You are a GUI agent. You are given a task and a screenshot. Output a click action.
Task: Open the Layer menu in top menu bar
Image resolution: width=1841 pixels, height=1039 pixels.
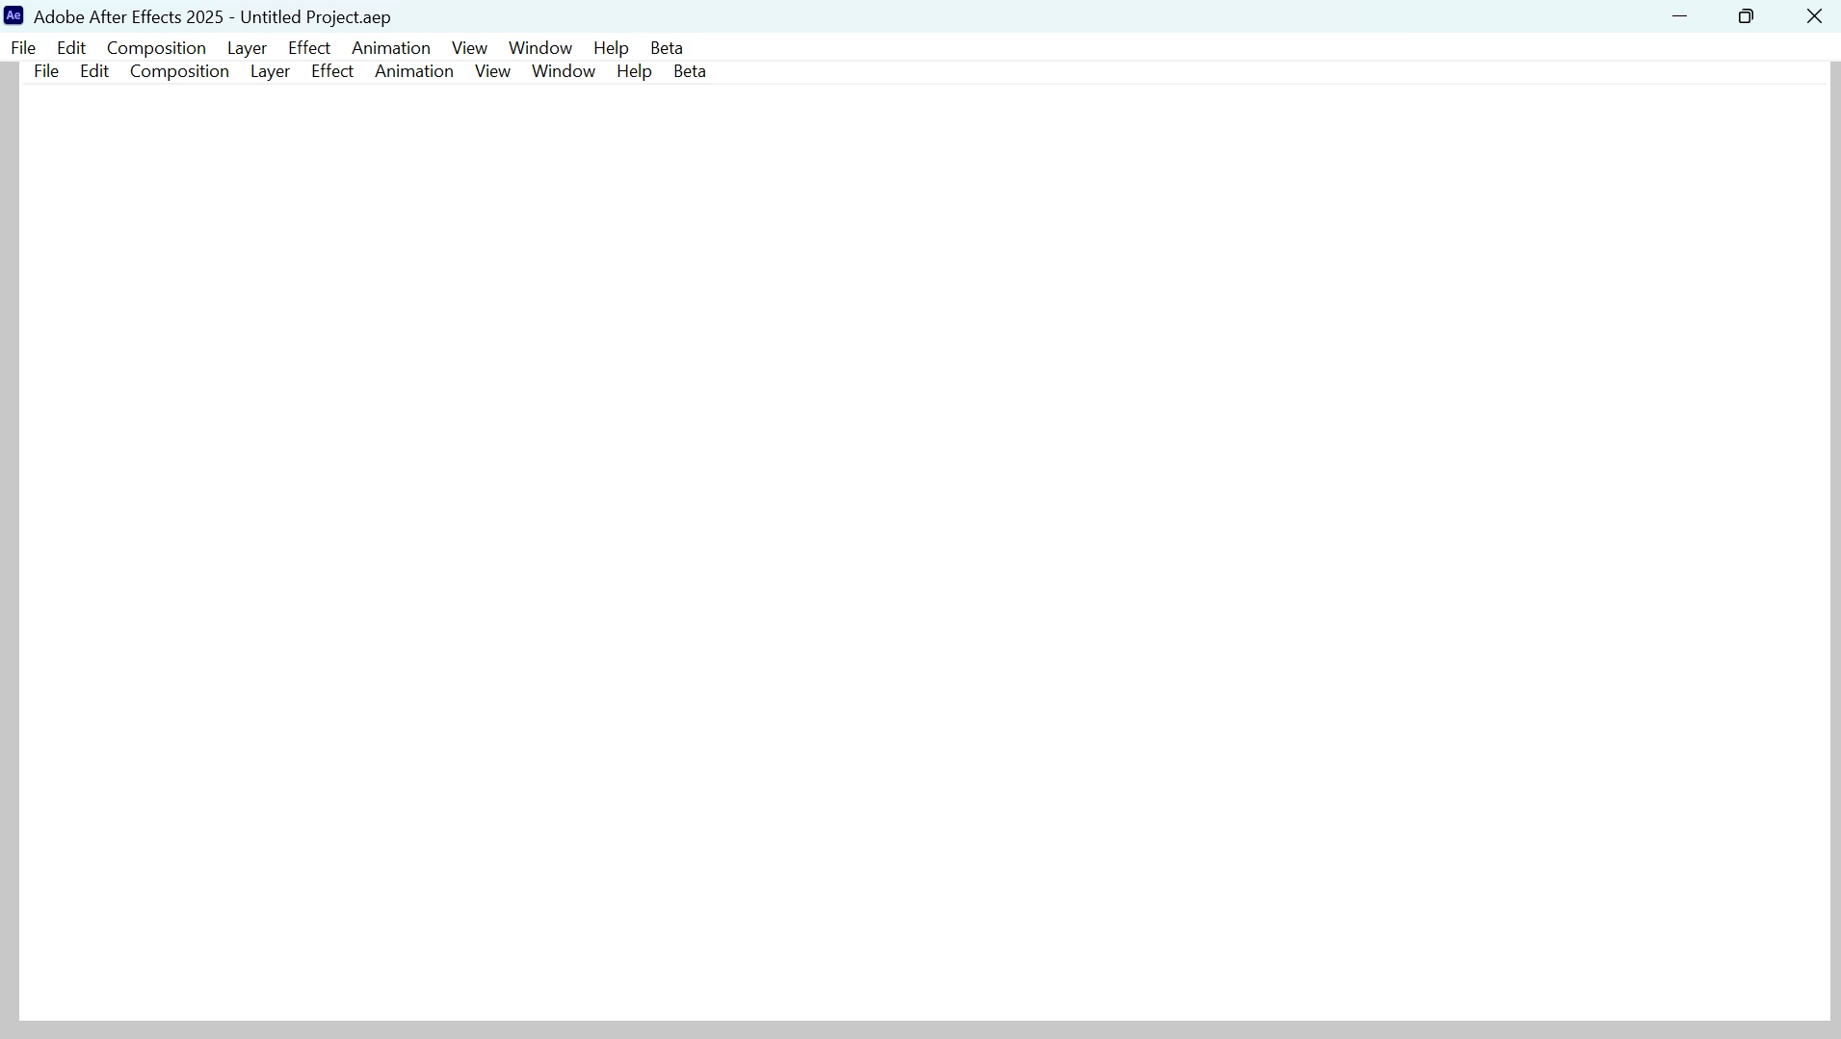click(247, 48)
